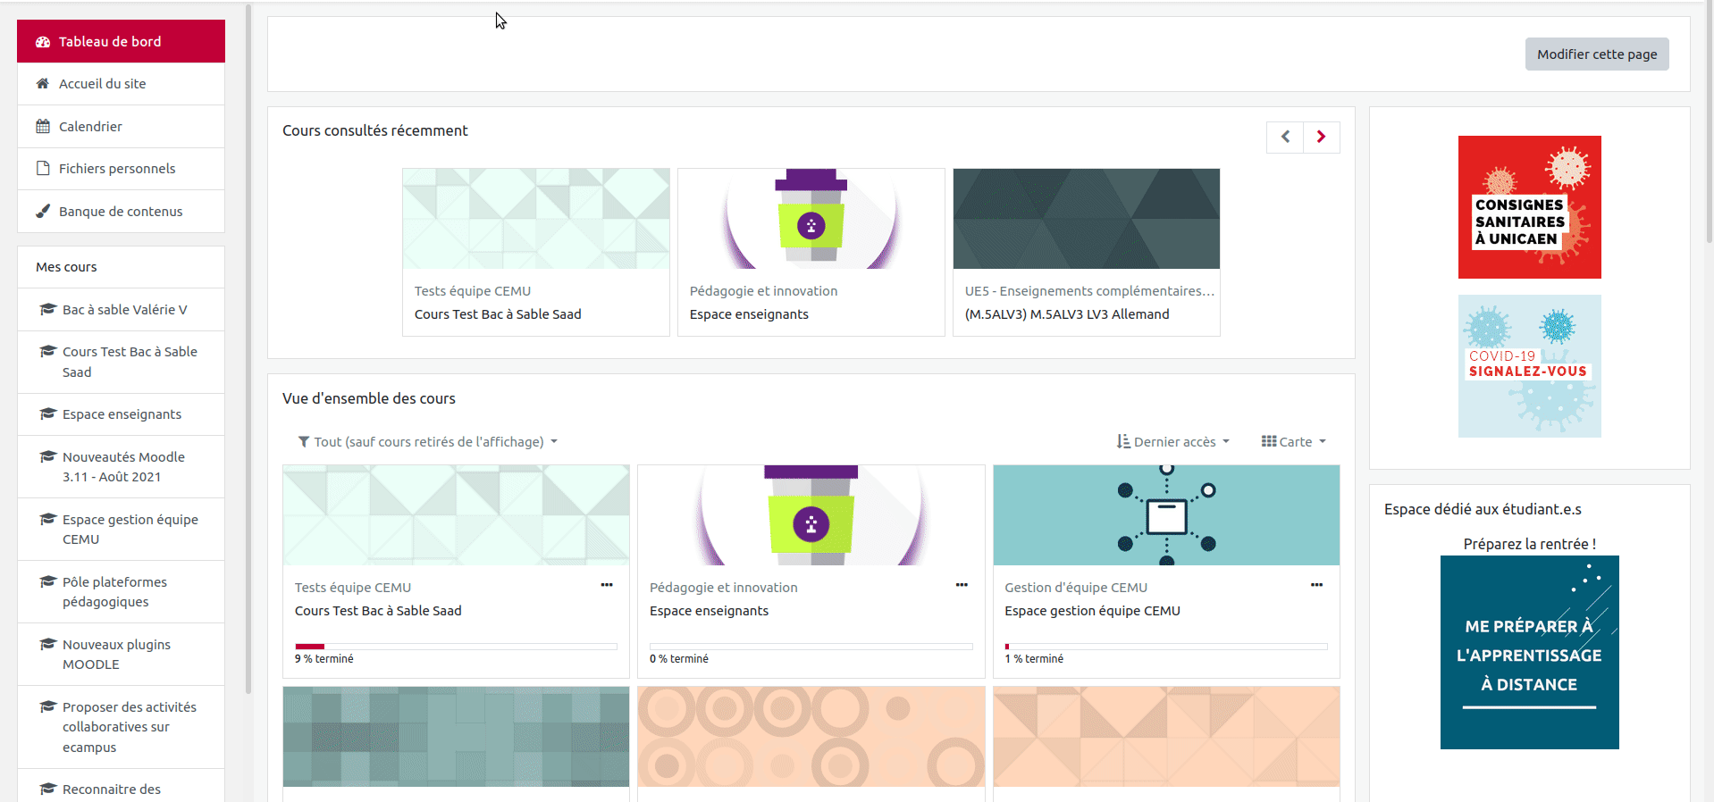The height and width of the screenshot is (802, 1714).
Task: Click the Fichiers personnels file icon
Action: pos(43,169)
